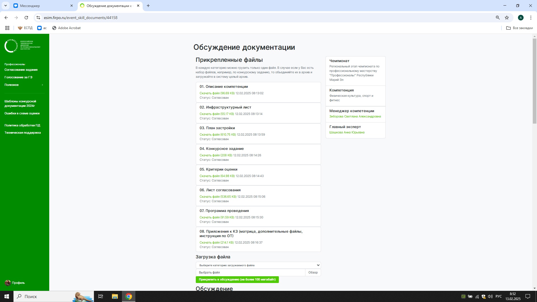
Task: Open the notification center icon
Action: pos(528,296)
